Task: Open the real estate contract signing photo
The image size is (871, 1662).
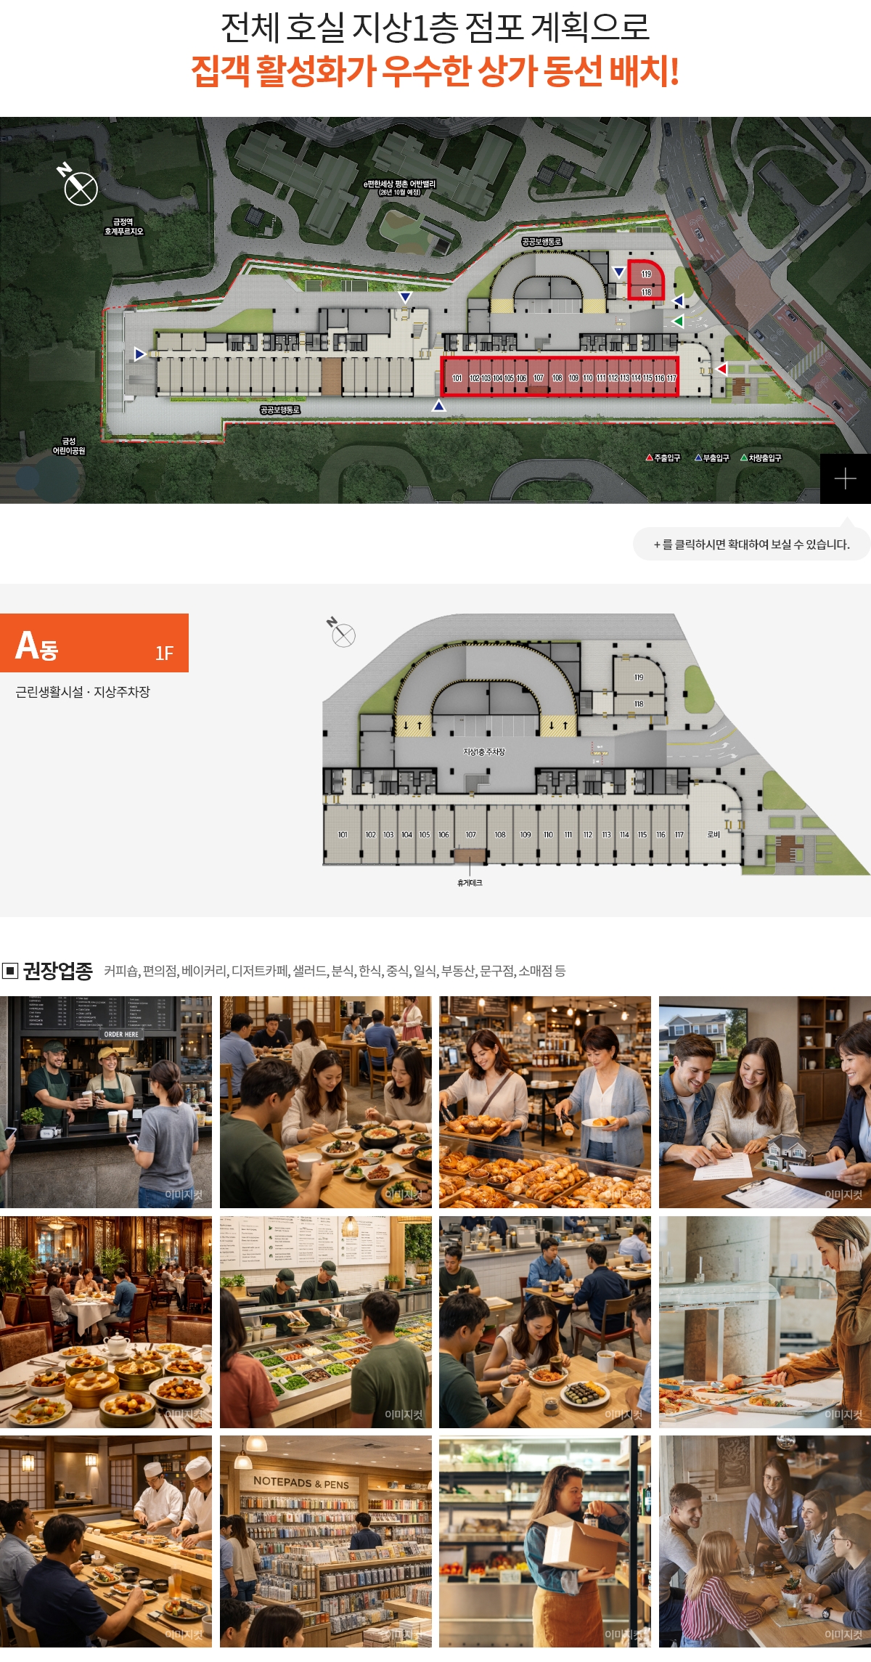Action: pyautogui.click(x=764, y=1102)
